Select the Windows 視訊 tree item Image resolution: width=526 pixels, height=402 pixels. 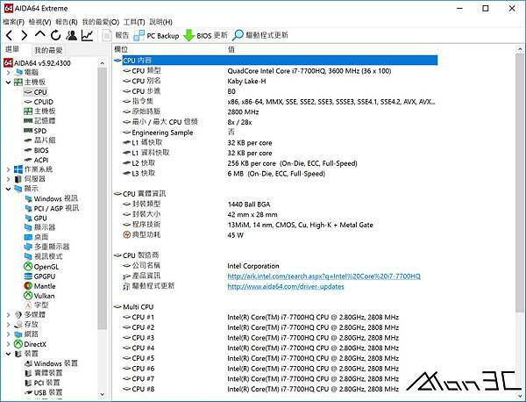(x=51, y=198)
